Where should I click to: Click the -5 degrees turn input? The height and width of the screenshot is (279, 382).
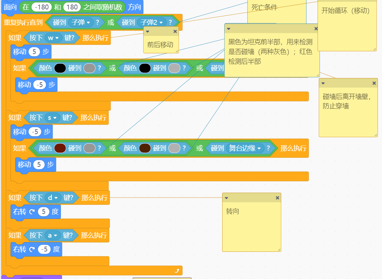tap(44, 249)
